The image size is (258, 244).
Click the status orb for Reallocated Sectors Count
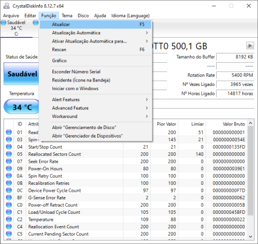[x=9, y=154]
